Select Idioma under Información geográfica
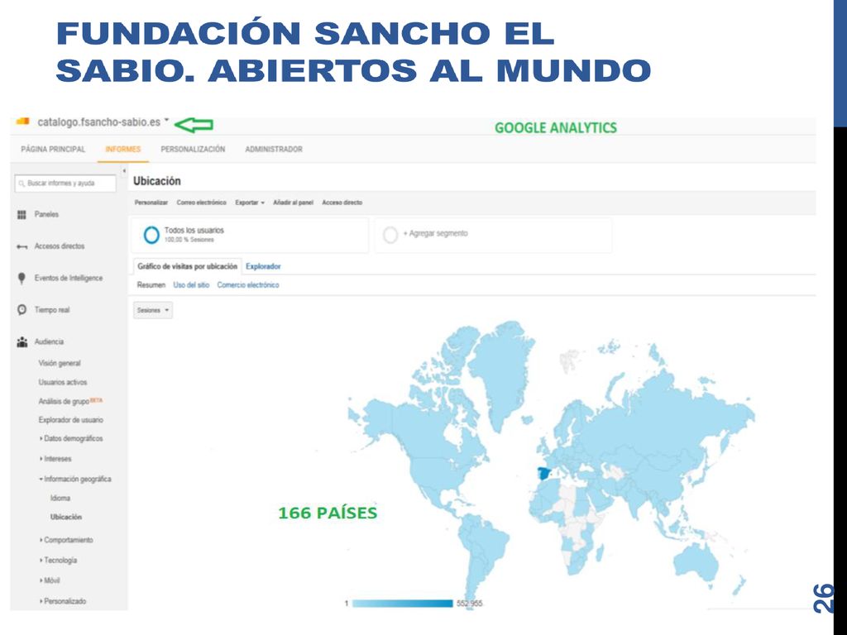Image resolution: width=847 pixels, height=635 pixels. [x=60, y=499]
